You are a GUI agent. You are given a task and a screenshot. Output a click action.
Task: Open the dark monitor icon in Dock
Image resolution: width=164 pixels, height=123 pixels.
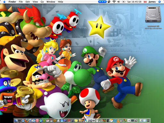(x=132, y=120)
